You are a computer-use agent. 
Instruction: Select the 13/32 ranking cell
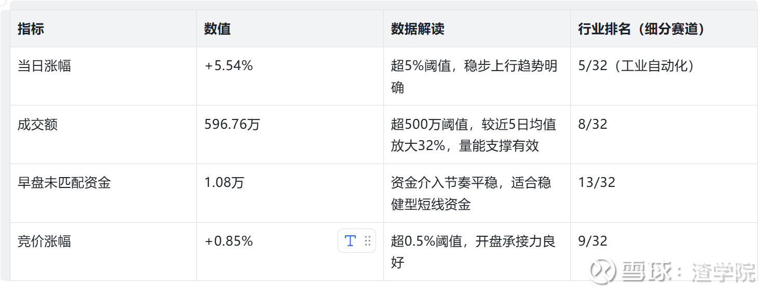pyautogui.click(x=597, y=183)
